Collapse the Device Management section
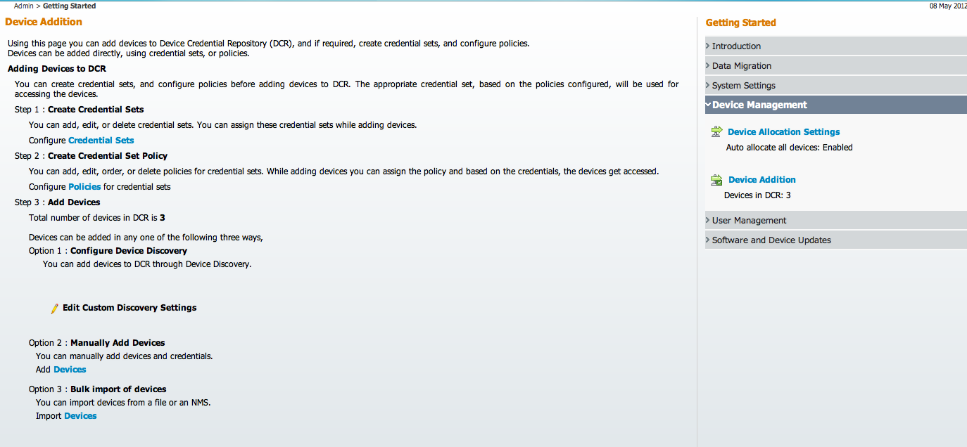Image resolution: width=967 pixels, height=447 pixels. tap(759, 105)
